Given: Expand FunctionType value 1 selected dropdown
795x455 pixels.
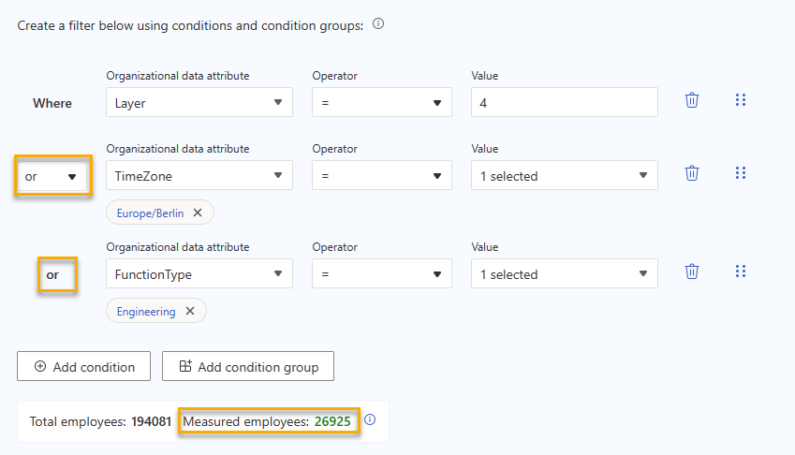Looking at the screenshot, I should [564, 273].
